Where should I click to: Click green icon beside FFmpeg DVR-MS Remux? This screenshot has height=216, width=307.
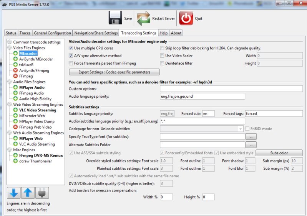coord(15,155)
